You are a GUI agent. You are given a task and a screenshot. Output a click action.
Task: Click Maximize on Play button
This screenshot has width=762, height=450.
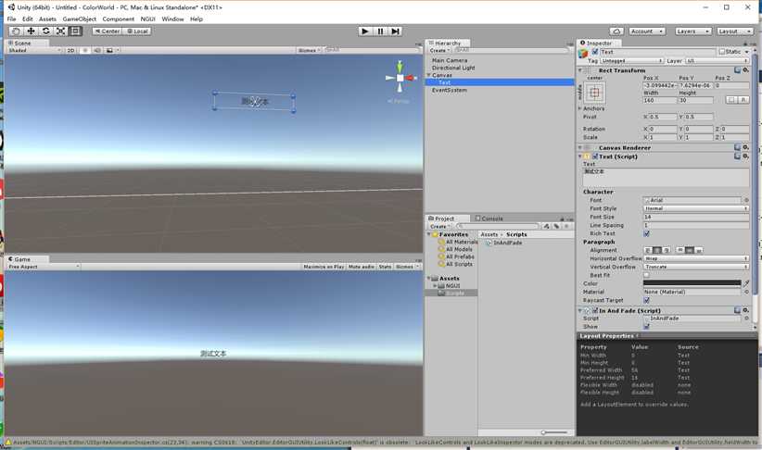324,267
